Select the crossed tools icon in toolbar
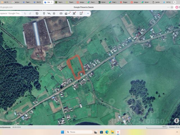 click(74, 13)
